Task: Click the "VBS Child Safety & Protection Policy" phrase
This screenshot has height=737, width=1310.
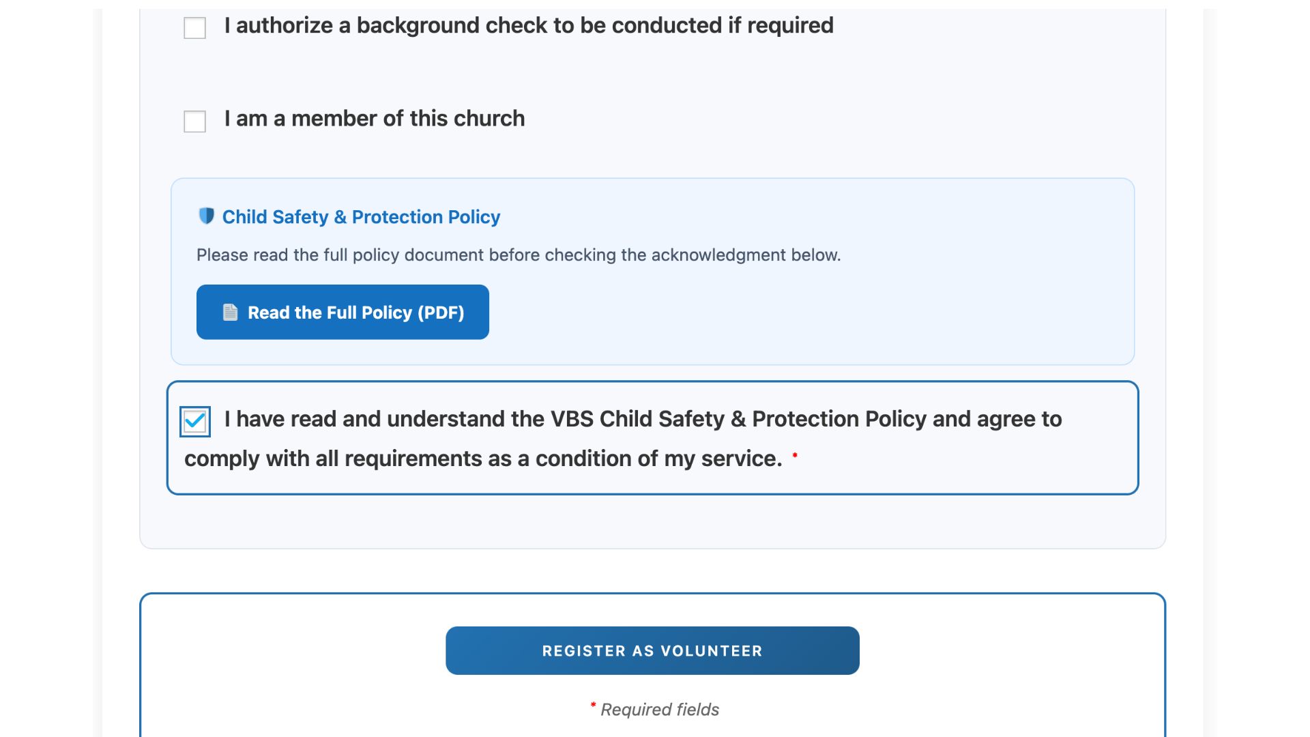Action: [738, 419]
